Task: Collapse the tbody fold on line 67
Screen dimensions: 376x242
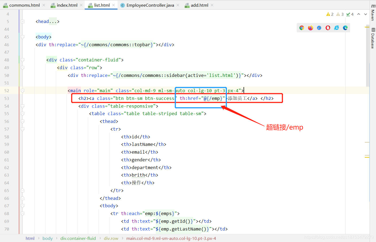Action: tap(23, 206)
